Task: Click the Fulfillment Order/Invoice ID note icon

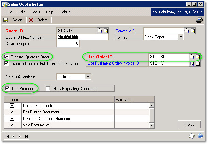Action: pyautogui.click(x=198, y=63)
